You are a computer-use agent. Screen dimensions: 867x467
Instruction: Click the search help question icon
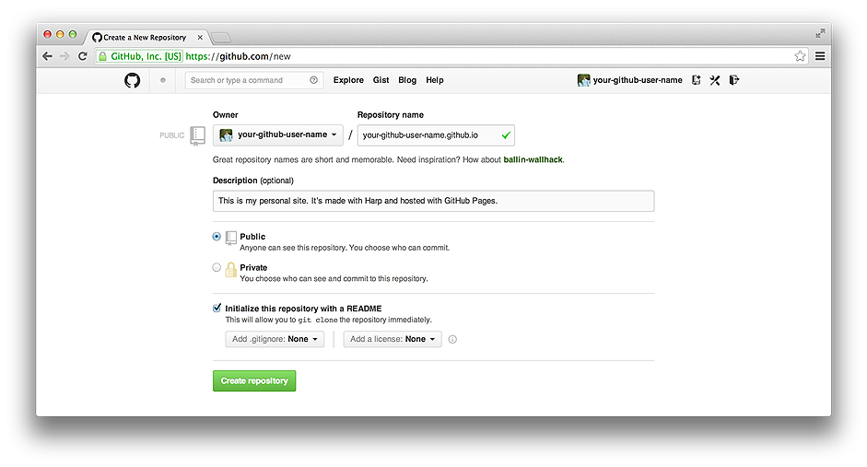313,80
